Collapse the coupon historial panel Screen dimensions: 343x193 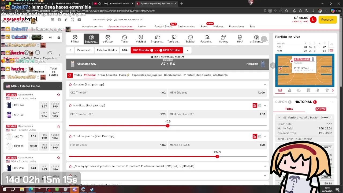(333, 102)
